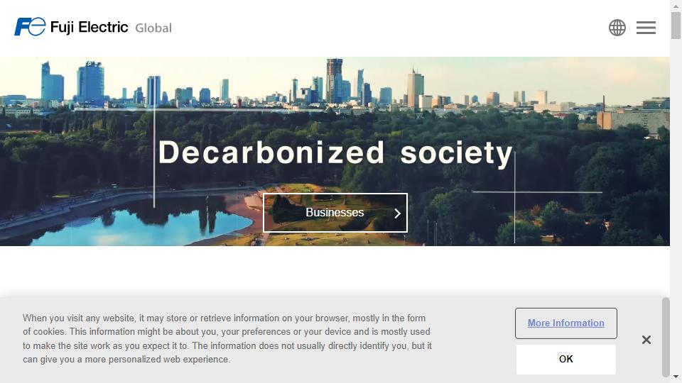Open the hamburger navigation menu

[646, 28]
